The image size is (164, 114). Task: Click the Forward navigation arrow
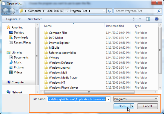point(12,11)
